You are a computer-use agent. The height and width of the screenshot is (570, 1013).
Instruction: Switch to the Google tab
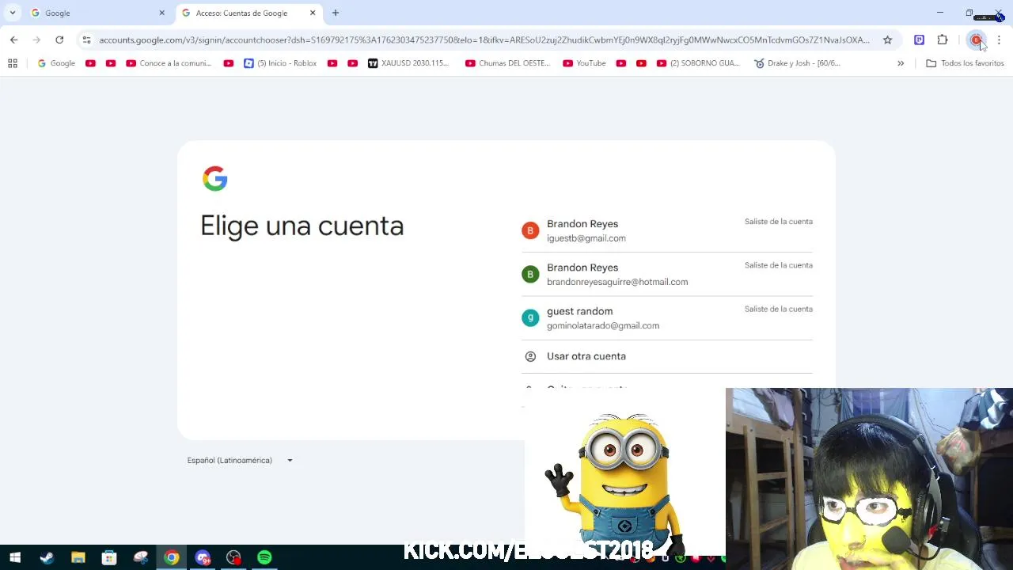98,13
